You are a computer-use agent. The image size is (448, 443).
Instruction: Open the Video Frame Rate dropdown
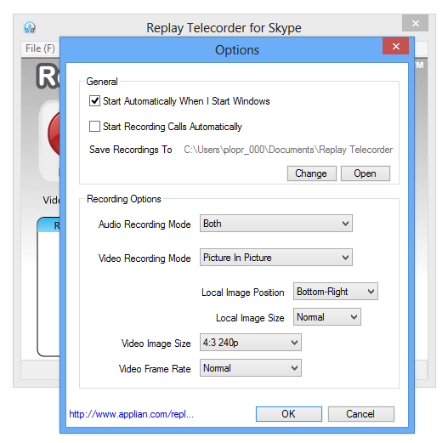coord(251,368)
